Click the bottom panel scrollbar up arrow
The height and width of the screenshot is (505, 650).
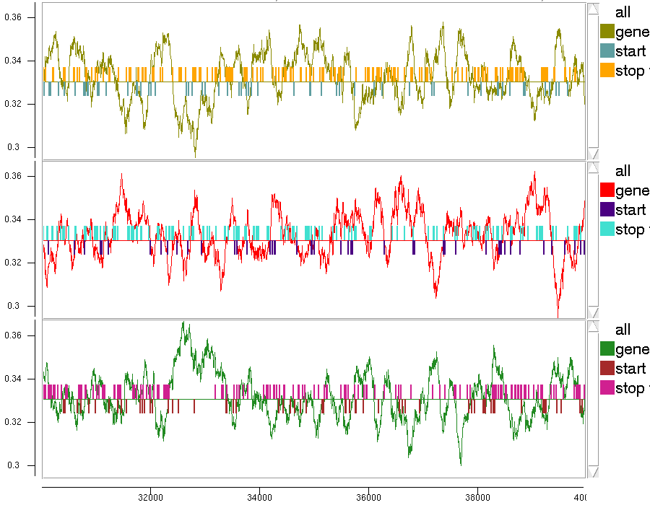click(593, 327)
